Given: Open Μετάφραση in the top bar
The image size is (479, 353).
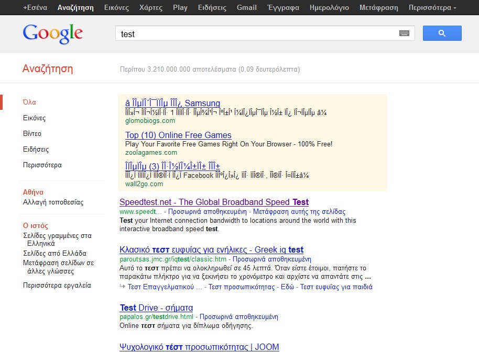Looking at the screenshot, I should [379, 8].
